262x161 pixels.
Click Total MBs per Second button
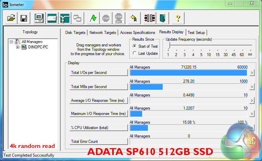click(99, 87)
